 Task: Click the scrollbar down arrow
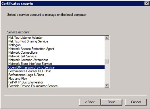coord(107,85)
